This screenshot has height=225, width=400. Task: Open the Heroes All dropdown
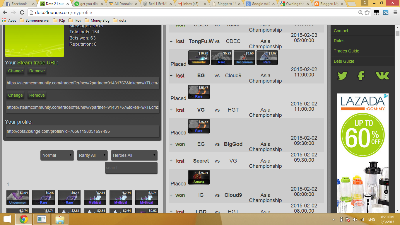click(x=134, y=155)
